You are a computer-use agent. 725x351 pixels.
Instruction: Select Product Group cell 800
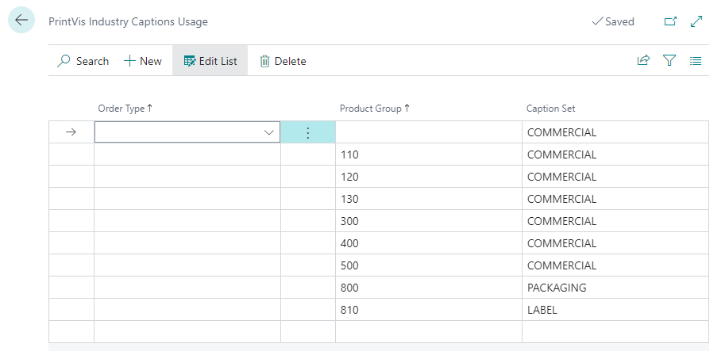[429, 288]
